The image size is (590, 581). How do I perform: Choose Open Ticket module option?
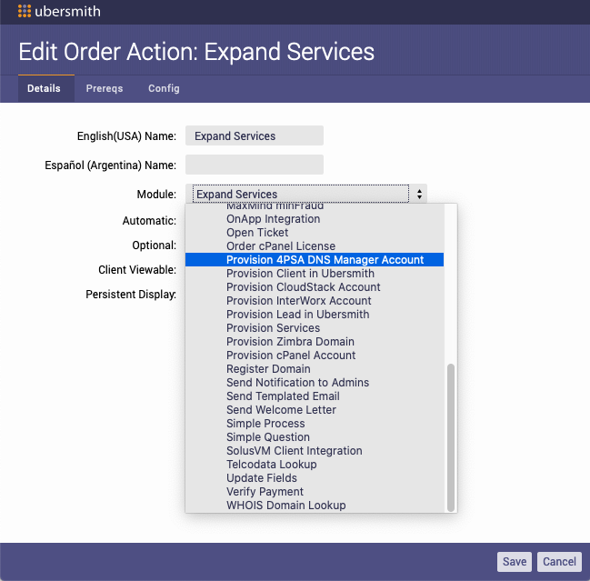click(x=315, y=232)
